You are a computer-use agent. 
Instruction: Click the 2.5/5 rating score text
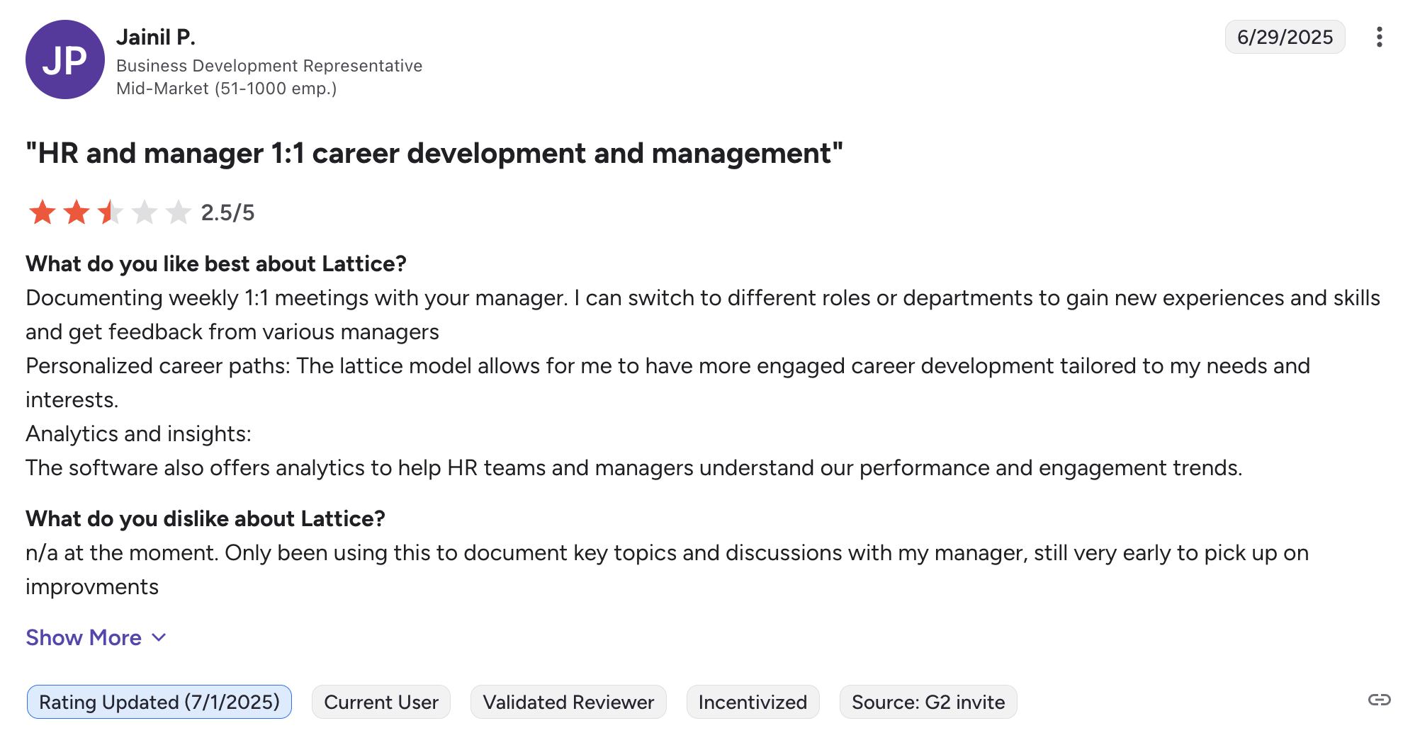click(x=227, y=212)
